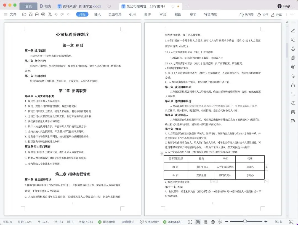Switch to page layout view icon
This screenshot has width=298, height=225.
click(x=198, y=222)
